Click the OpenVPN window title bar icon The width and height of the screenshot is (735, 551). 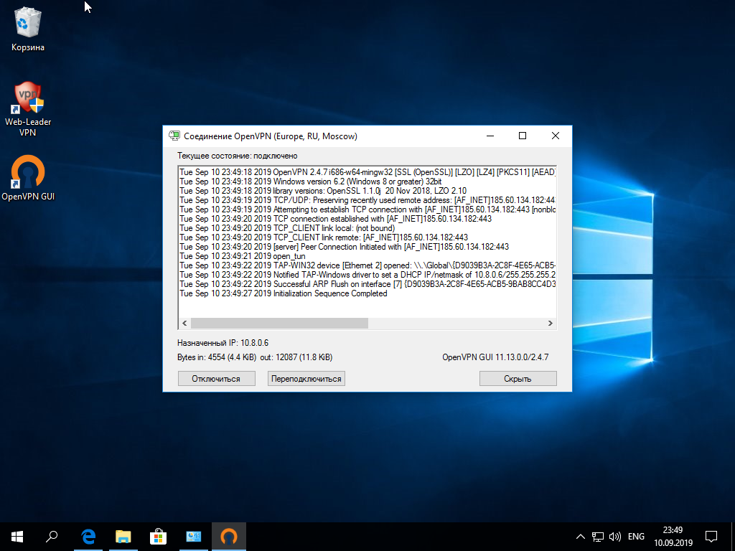click(x=174, y=136)
